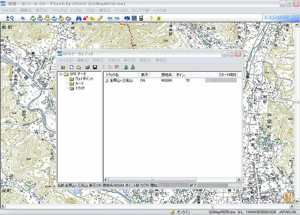
Task: Click the オンライン status bar indicator
Action: click(x=181, y=212)
